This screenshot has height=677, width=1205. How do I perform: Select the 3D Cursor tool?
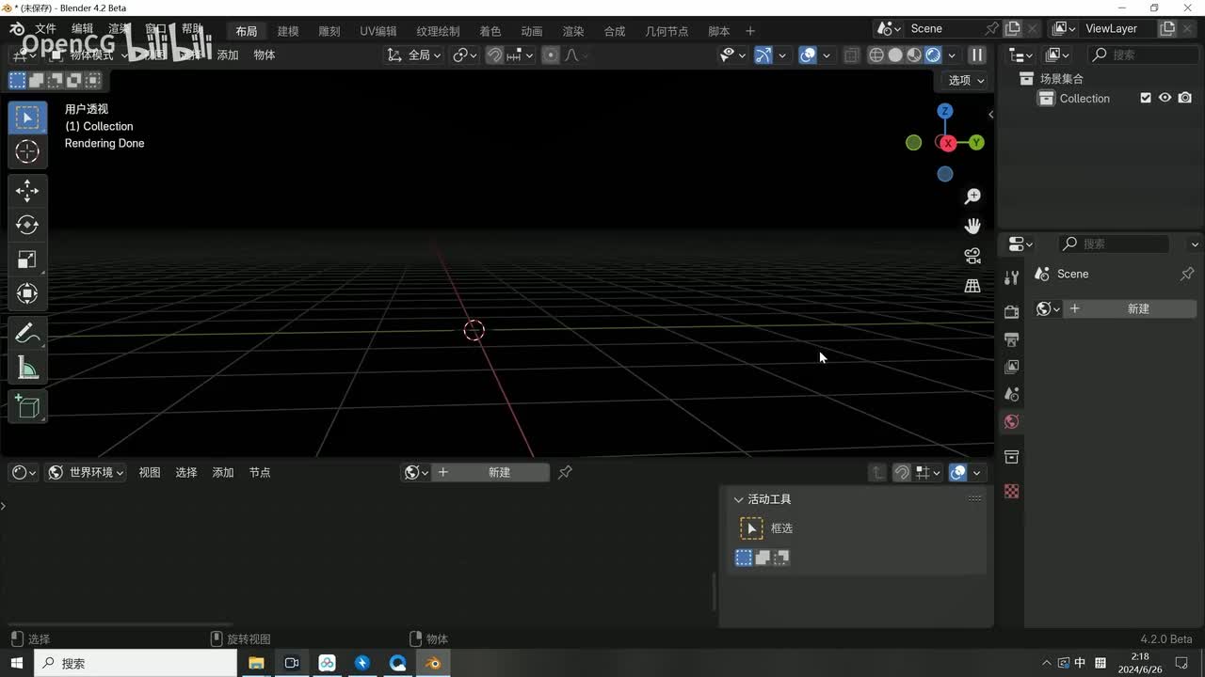pyautogui.click(x=27, y=151)
